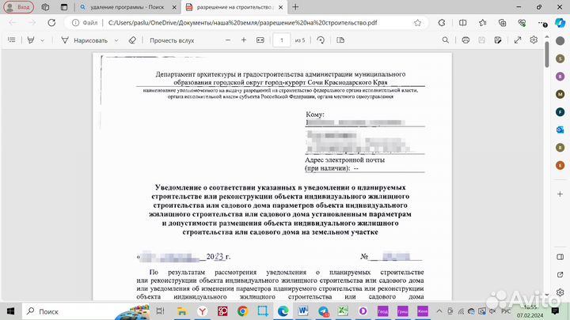Close the разрешение на строительство PDF tab
570x320 pixels.
[280, 7]
